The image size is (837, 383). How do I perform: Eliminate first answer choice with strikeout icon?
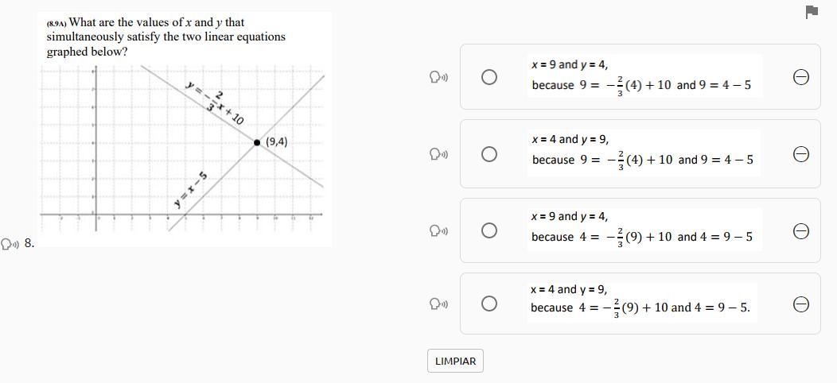pyautogui.click(x=801, y=77)
